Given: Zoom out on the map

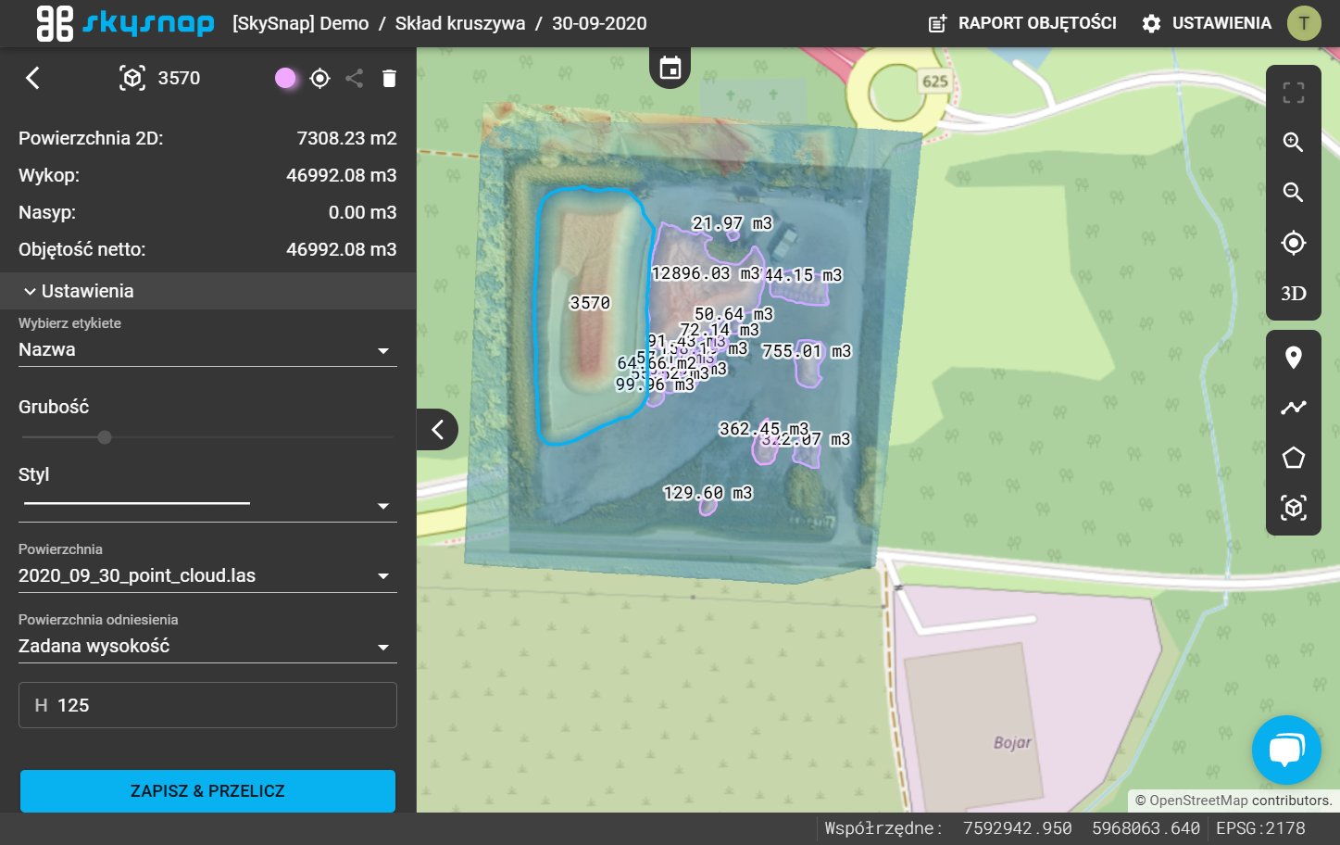Looking at the screenshot, I should point(1294,192).
